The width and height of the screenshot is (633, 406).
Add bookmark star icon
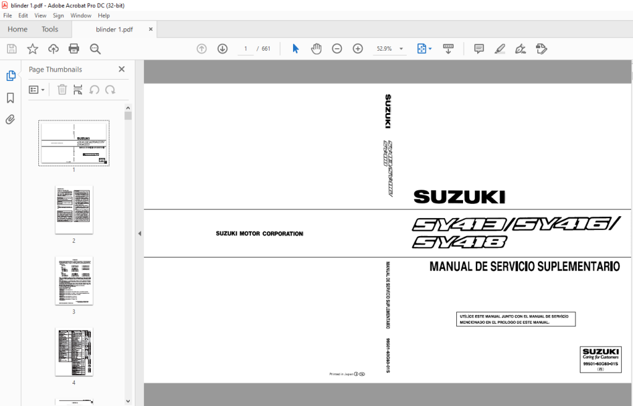pos(32,49)
